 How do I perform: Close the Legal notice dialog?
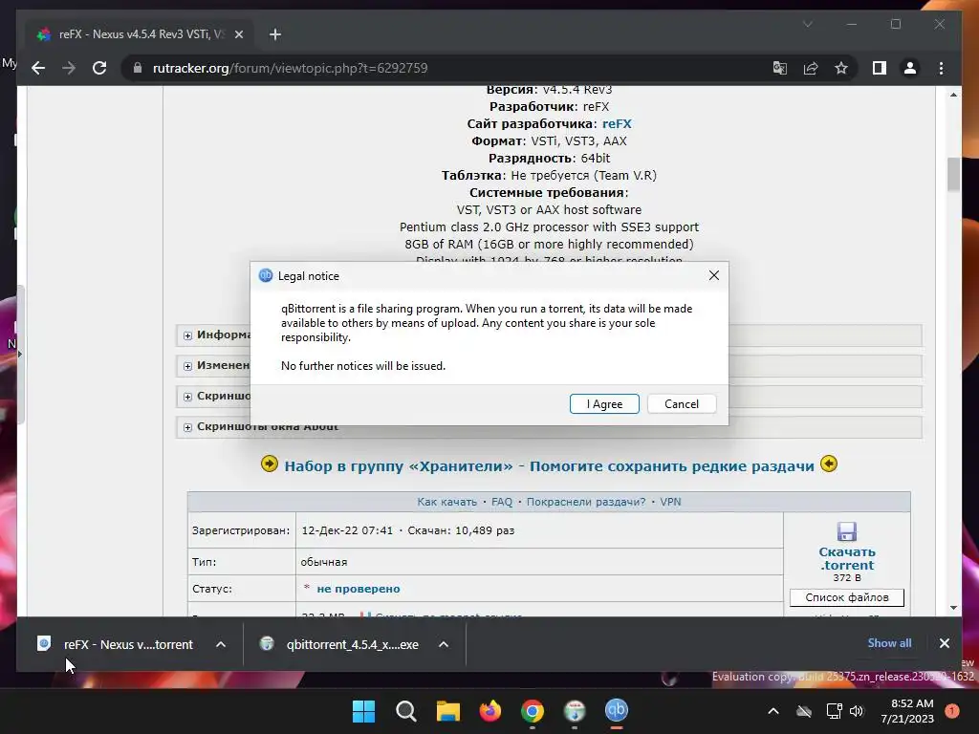coord(713,275)
